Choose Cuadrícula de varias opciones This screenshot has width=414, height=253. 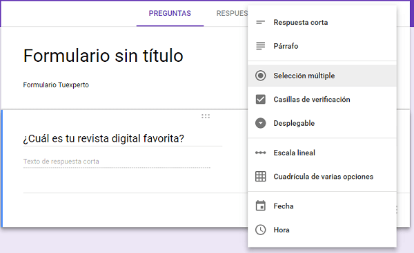click(x=322, y=177)
